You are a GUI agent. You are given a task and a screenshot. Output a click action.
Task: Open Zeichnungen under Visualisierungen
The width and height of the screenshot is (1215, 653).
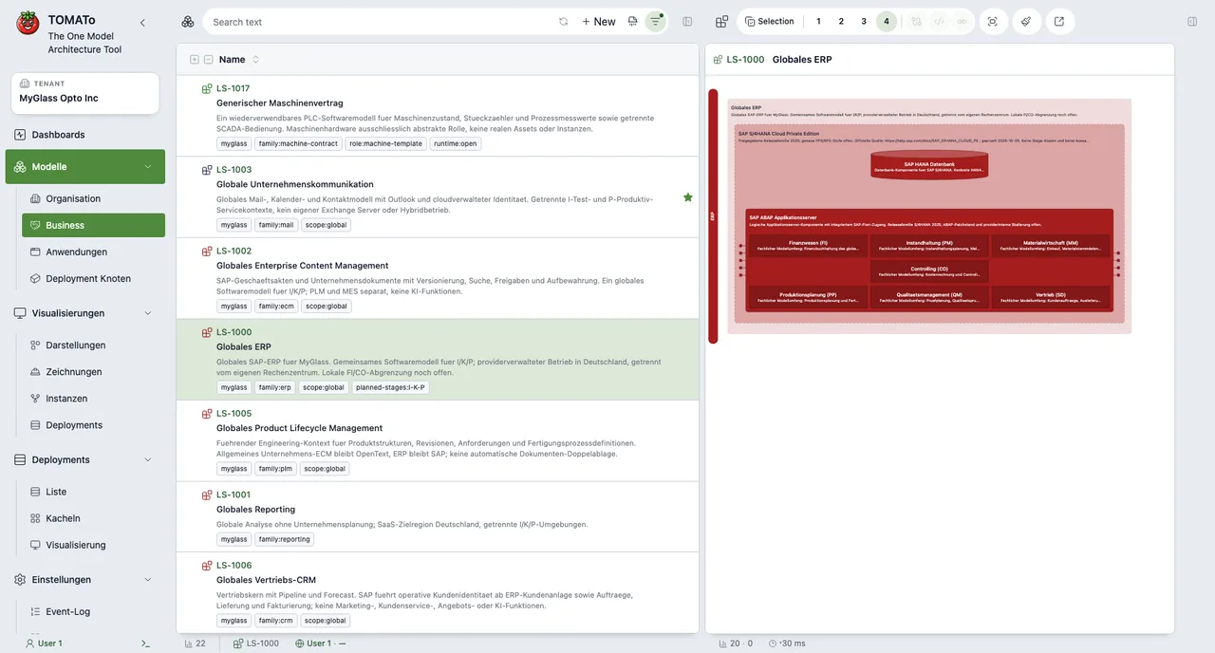coord(93,372)
